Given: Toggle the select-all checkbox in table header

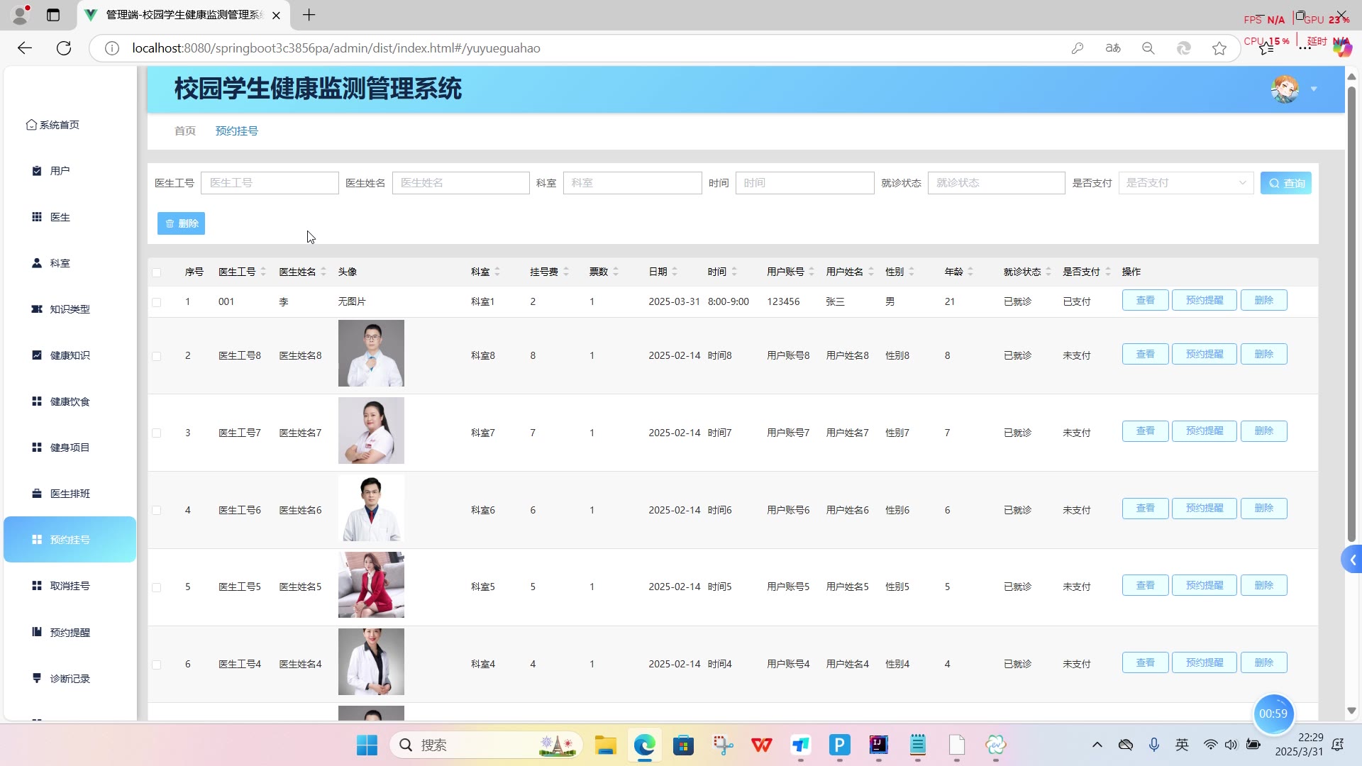Looking at the screenshot, I should 157,272.
